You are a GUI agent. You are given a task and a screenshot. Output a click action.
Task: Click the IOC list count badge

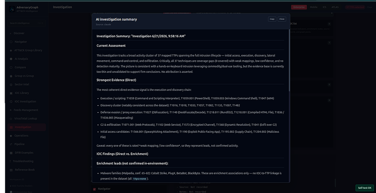(x=329, y=24)
